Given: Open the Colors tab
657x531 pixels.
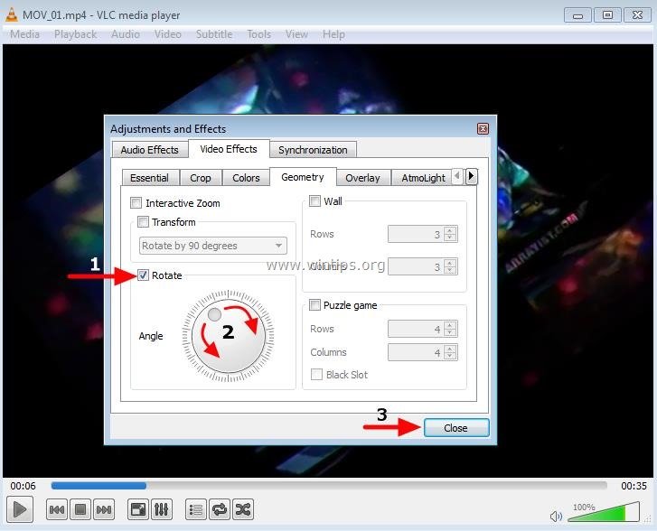Looking at the screenshot, I should click(x=246, y=178).
